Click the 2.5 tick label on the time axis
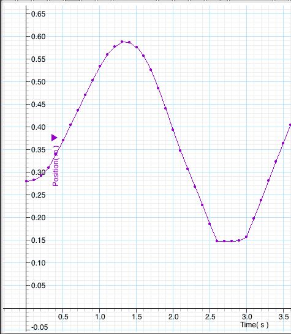This screenshot has width=291, height=334. click(210, 317)
